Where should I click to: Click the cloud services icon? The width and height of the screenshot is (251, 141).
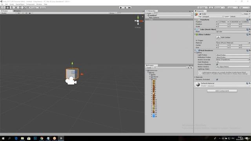(x=211, y=8)
